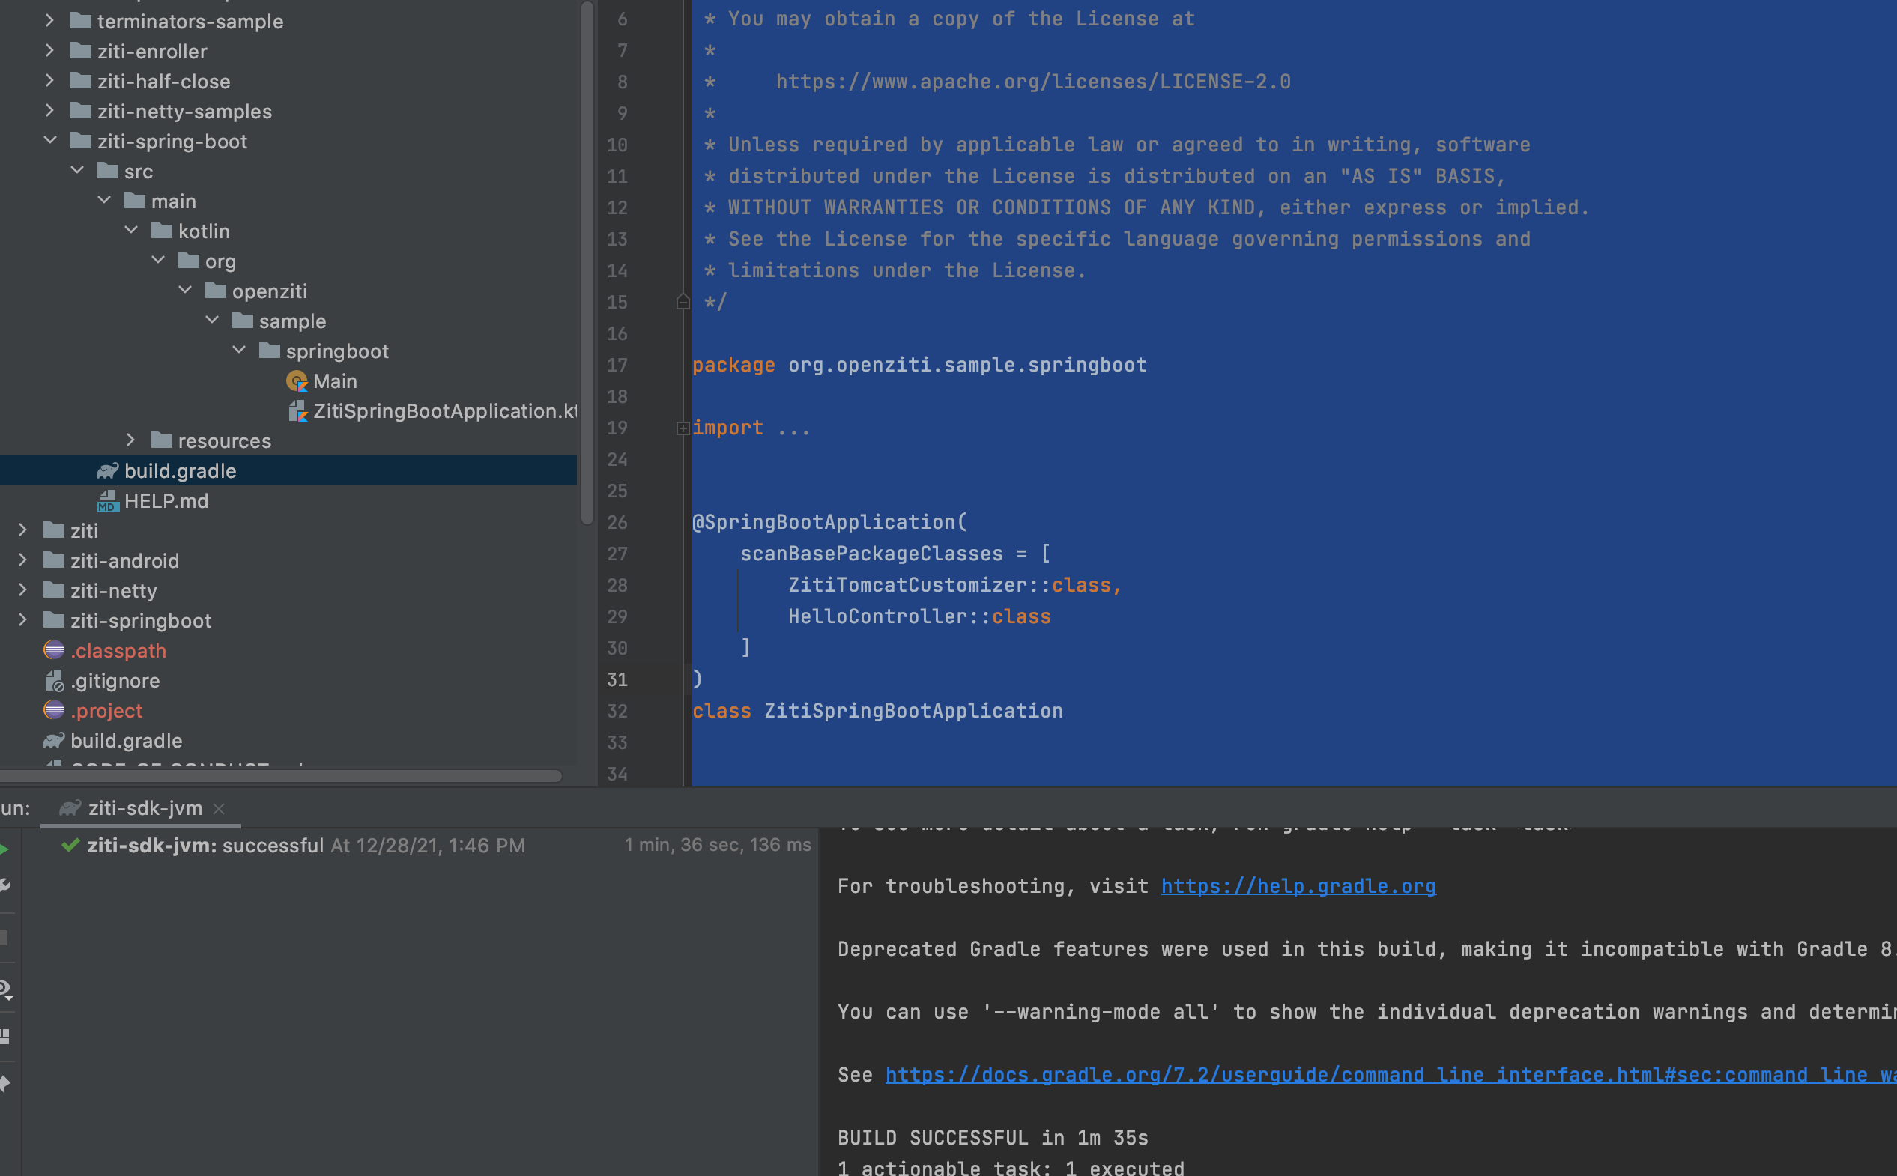The height and width of the screenshot is (1176, 1897).
Task: Select the HELP.md markdown file
Action: (x=166, y=501)
